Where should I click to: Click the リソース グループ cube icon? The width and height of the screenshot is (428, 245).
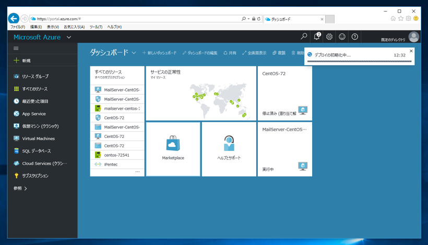[x=16, y=76]
